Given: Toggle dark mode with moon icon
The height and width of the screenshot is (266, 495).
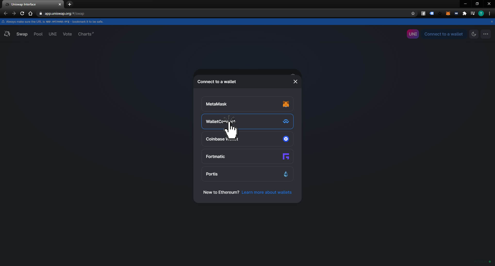Looking at the screenshot, I should (474, 34).
